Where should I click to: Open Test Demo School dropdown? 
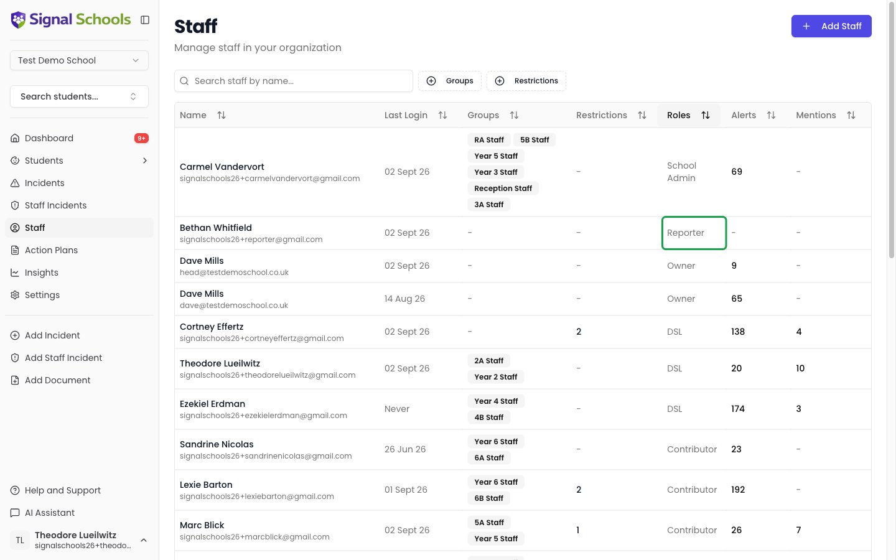pyautogui.click(x=79, y=60)
